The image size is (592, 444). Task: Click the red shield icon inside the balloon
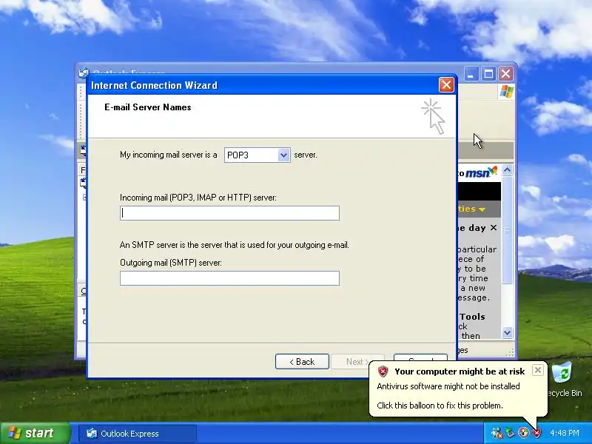(383, 371)
